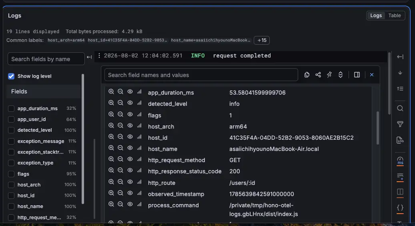Click the share log line icon

318,75
